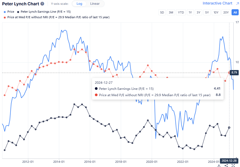
Task: Click the black Earnings Line legend dot
Action: pyautogui.click(x=18, y=12)
